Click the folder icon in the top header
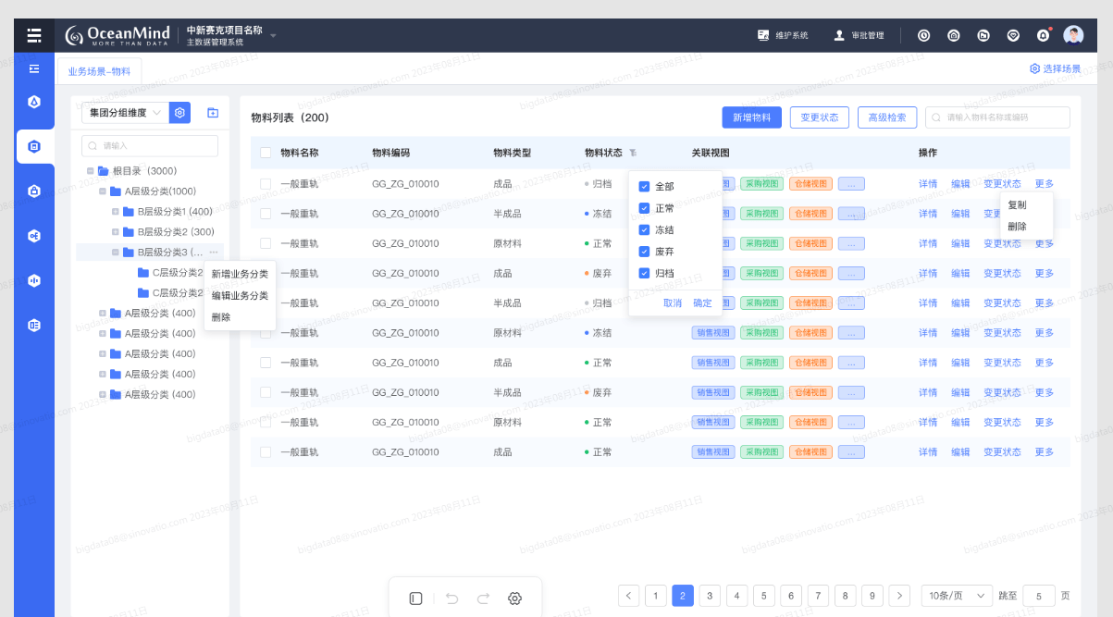 983,35
